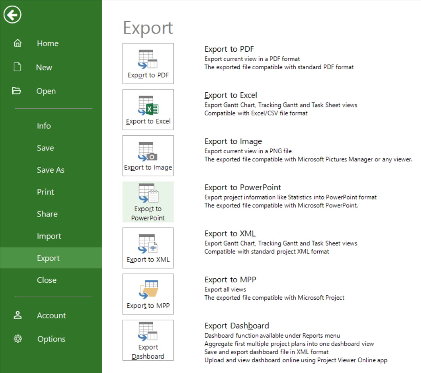The width and height of the screenshot is (421, 373).
Task: Open the Print menu item
Action: click(x=45, y=192)
